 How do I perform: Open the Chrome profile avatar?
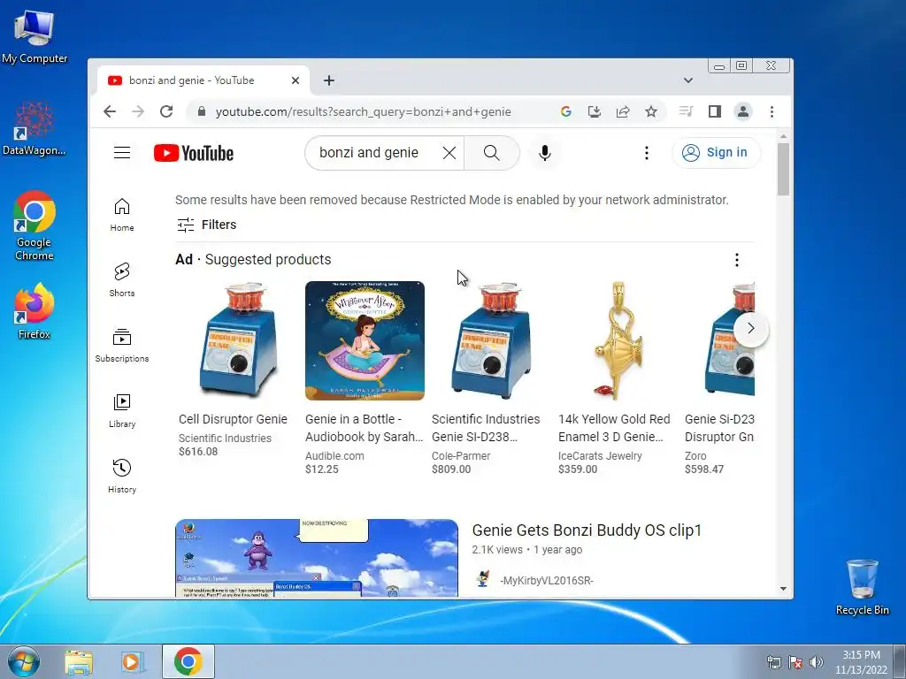pos(743,111)
